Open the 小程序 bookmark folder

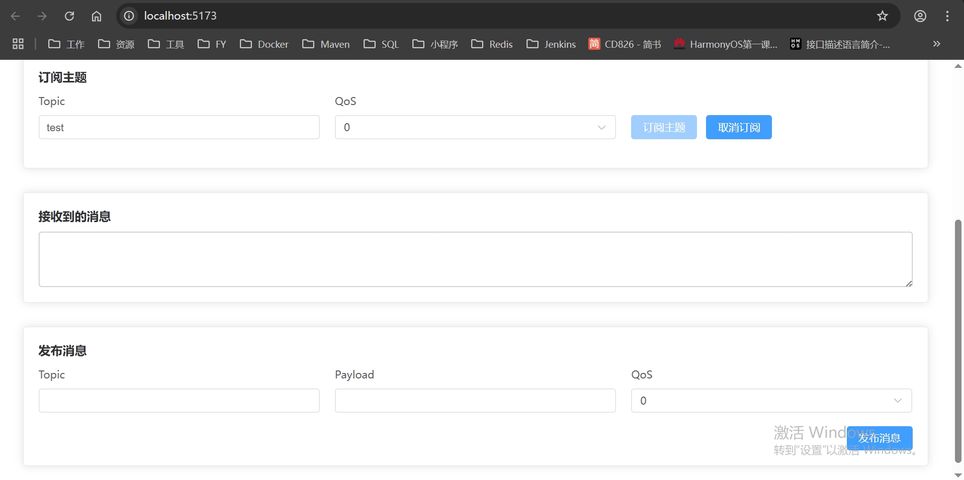pos(435,44)
